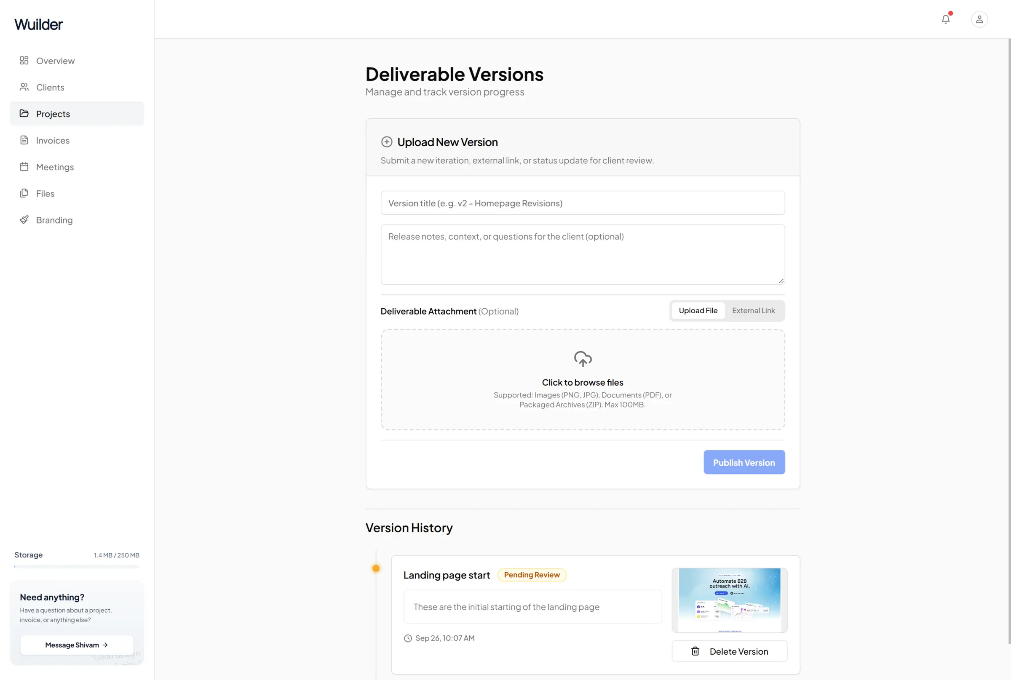
Task: Open the Invoices section
Action: coord(77,140)
